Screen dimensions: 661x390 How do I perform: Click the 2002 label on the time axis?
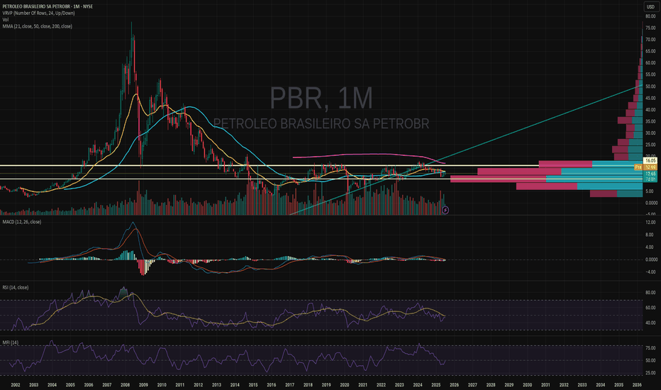(x=16, y=385)
